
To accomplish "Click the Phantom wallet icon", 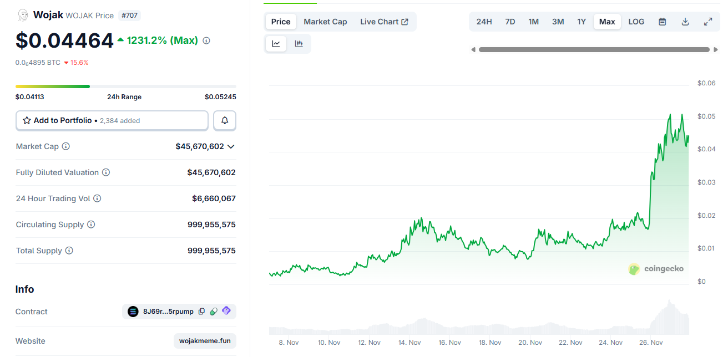I will tap(226, 312).
